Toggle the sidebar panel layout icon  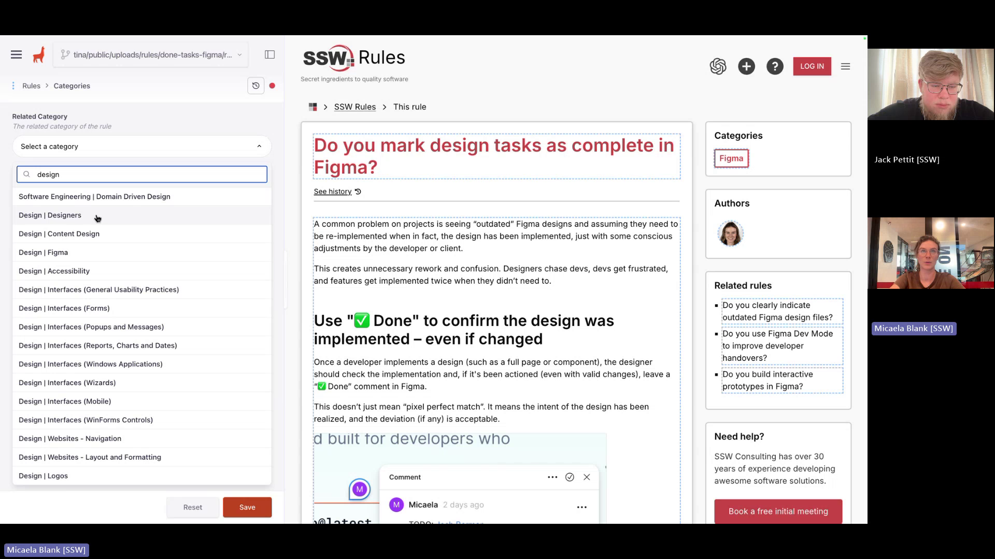pos(269,55)
